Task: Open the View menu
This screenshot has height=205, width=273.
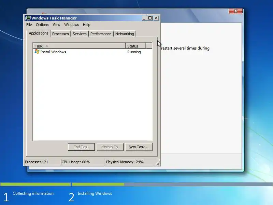Action: pyautogui.click(x=56, y=25)
